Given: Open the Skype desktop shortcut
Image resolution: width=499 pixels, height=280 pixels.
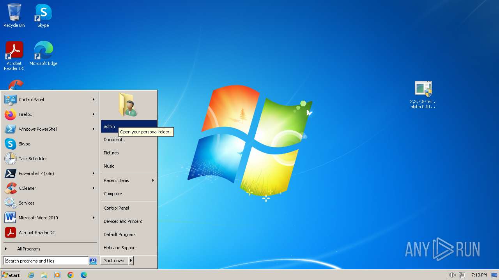Looking at the screenshot, I should (43, 16).
